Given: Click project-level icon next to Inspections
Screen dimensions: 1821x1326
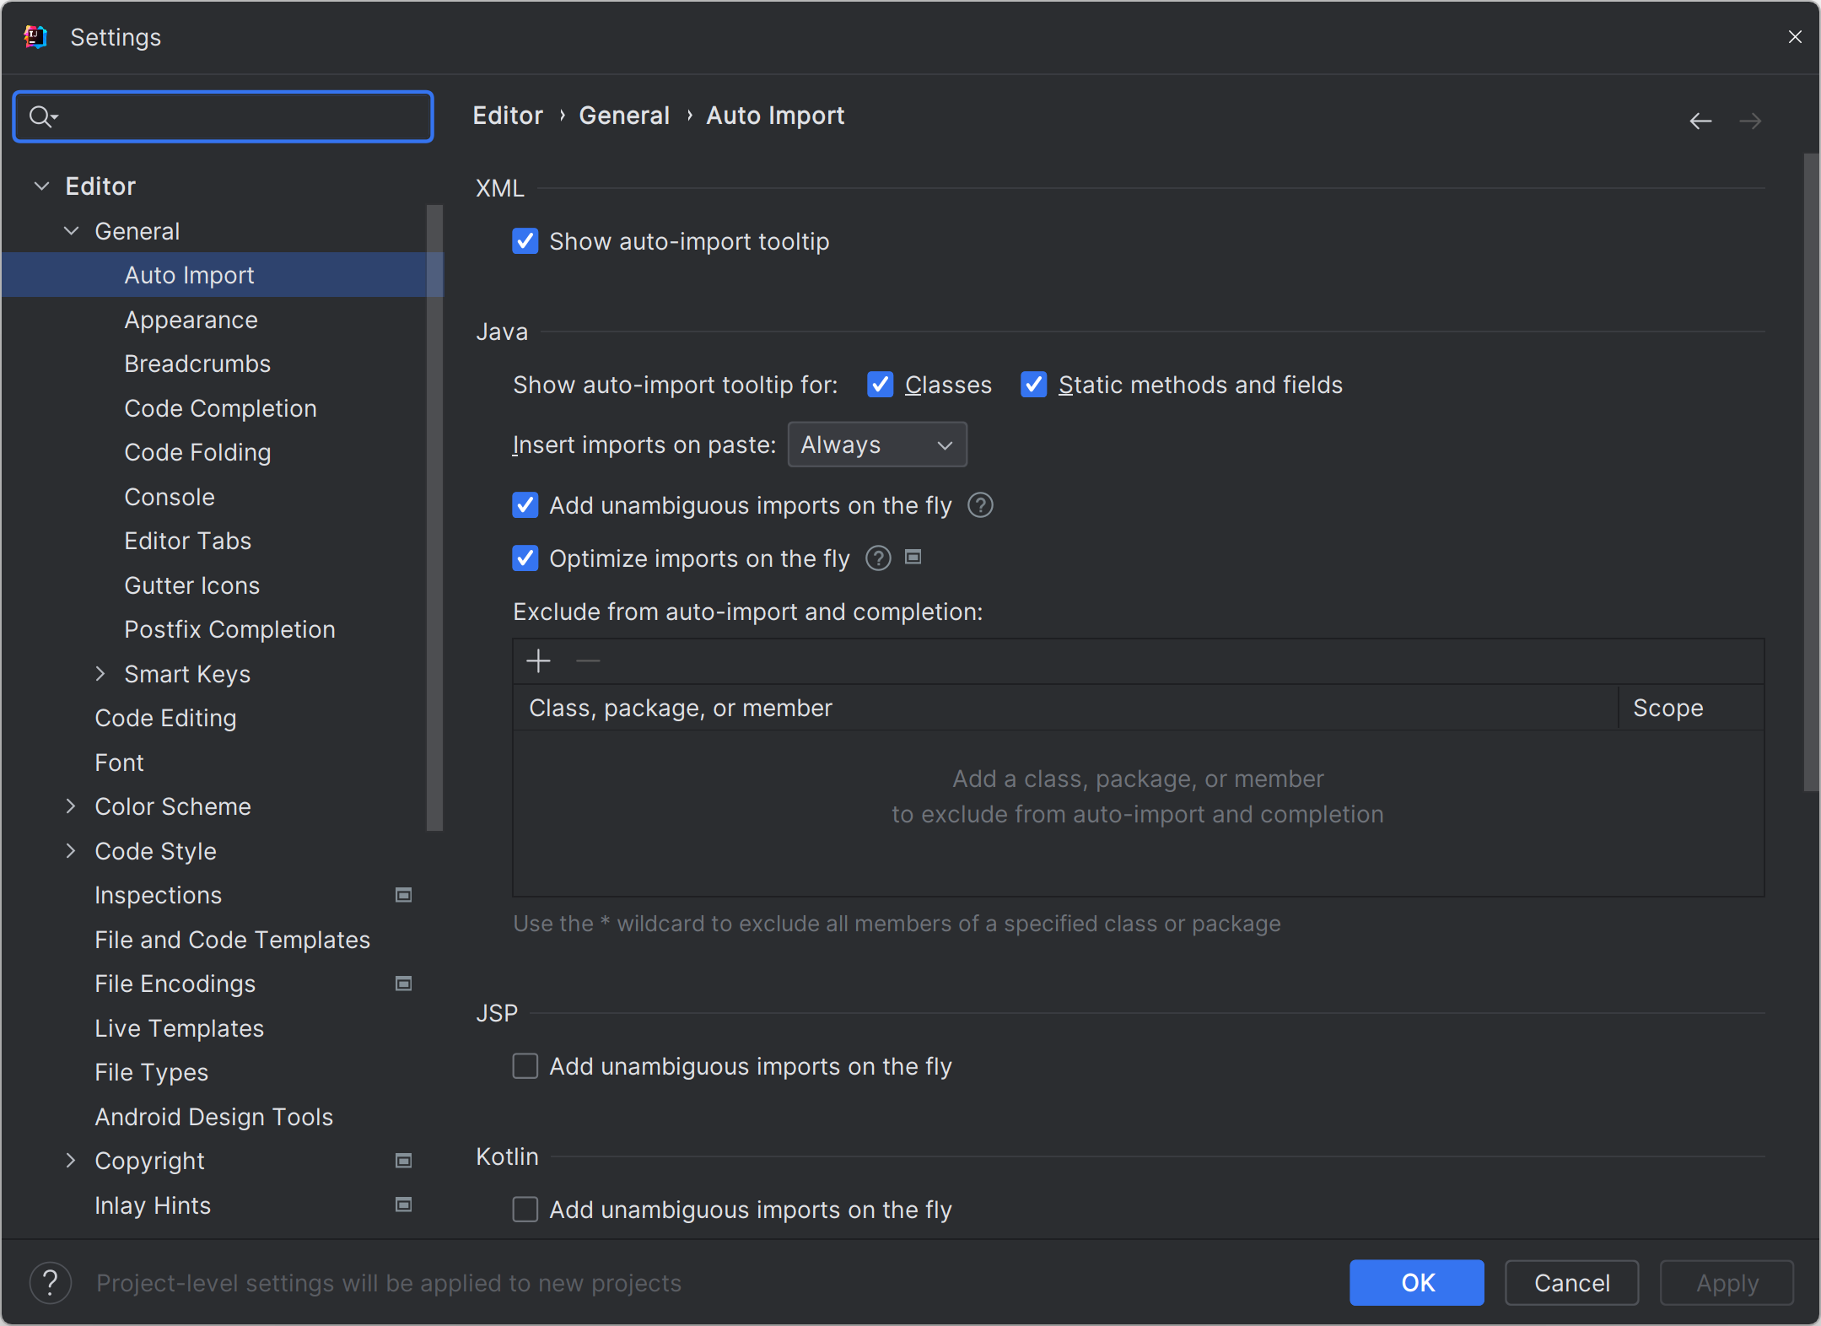Looking at the screenshot, I should tap(404, 895).
